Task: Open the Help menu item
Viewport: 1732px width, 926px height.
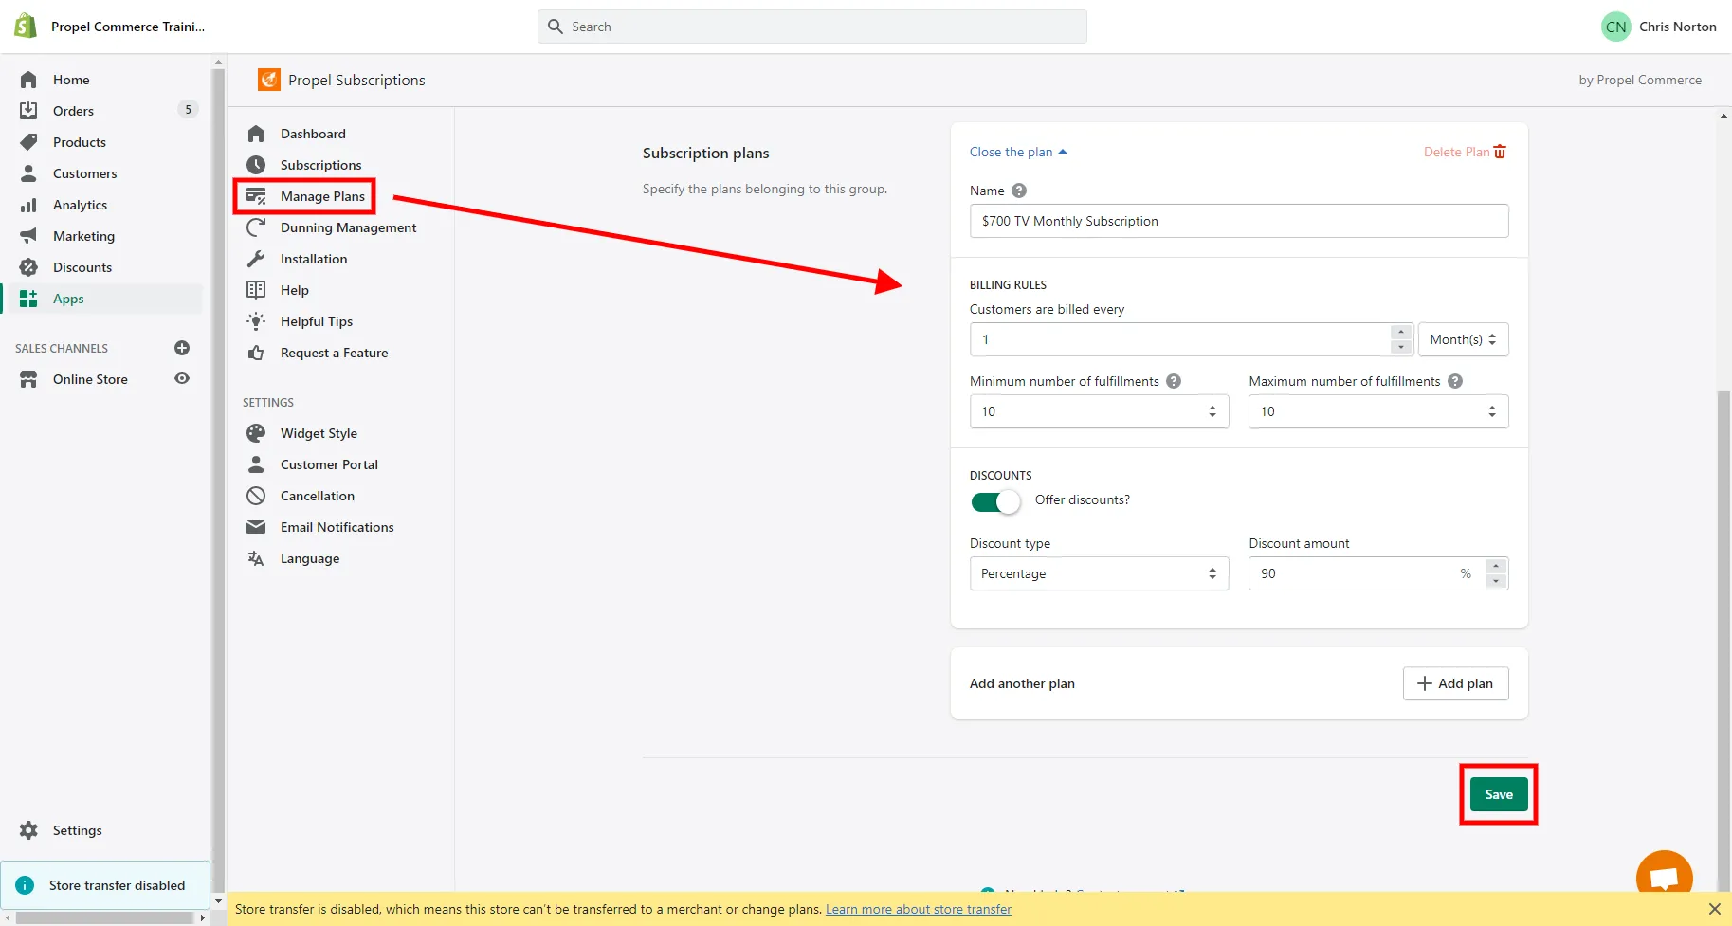Action: [x=295, y=290]
